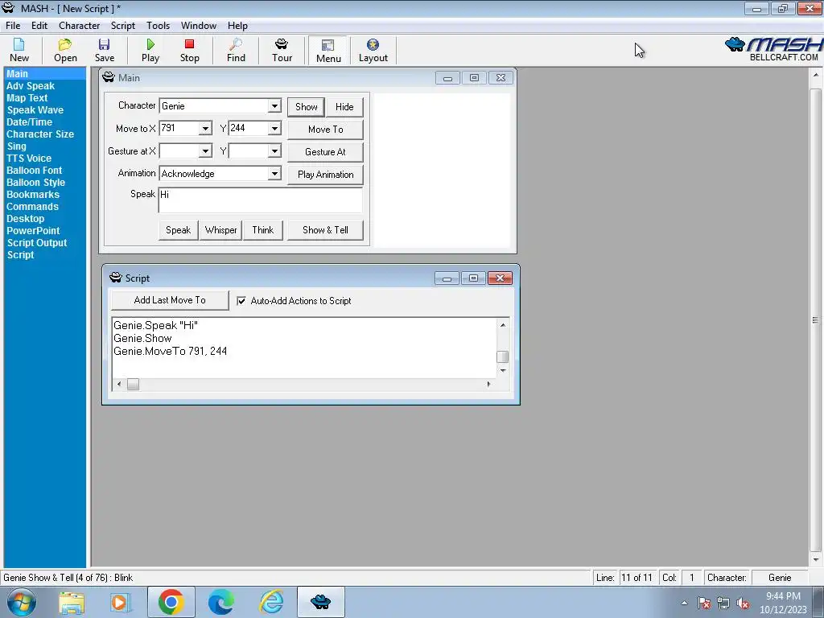Click the Think button

263,229
